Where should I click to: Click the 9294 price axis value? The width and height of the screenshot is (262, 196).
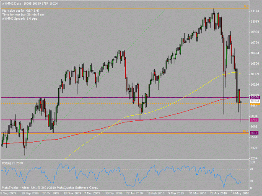(x=254, y=158)
